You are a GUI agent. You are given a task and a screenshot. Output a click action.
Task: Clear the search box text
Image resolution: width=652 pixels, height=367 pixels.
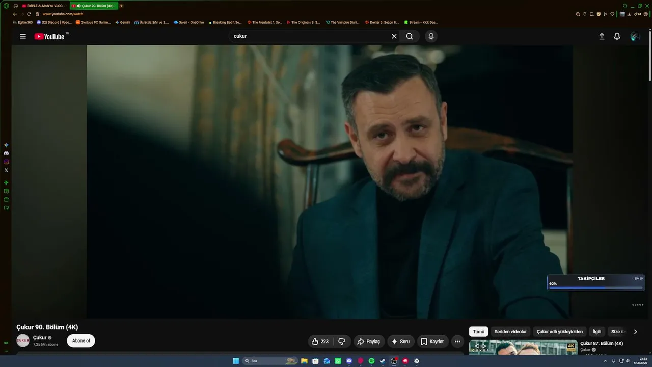tap(394, 36)
